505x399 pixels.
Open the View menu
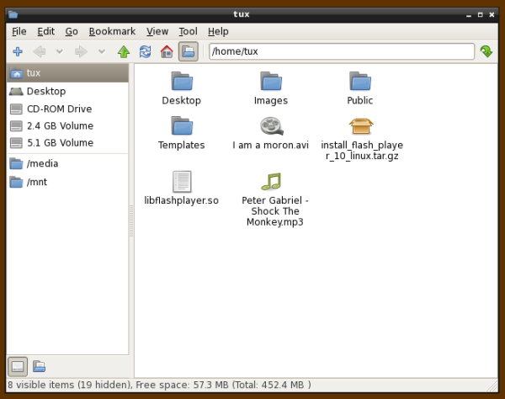(157, 31)
